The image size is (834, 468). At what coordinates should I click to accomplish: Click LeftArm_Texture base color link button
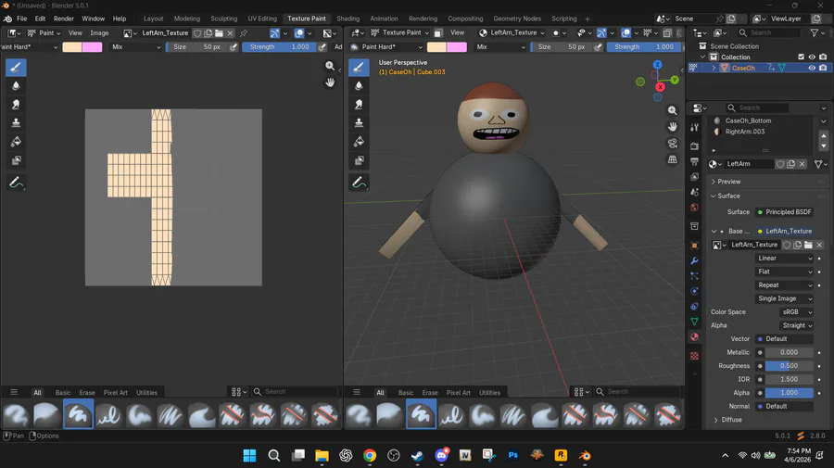[x=785, y=232]
